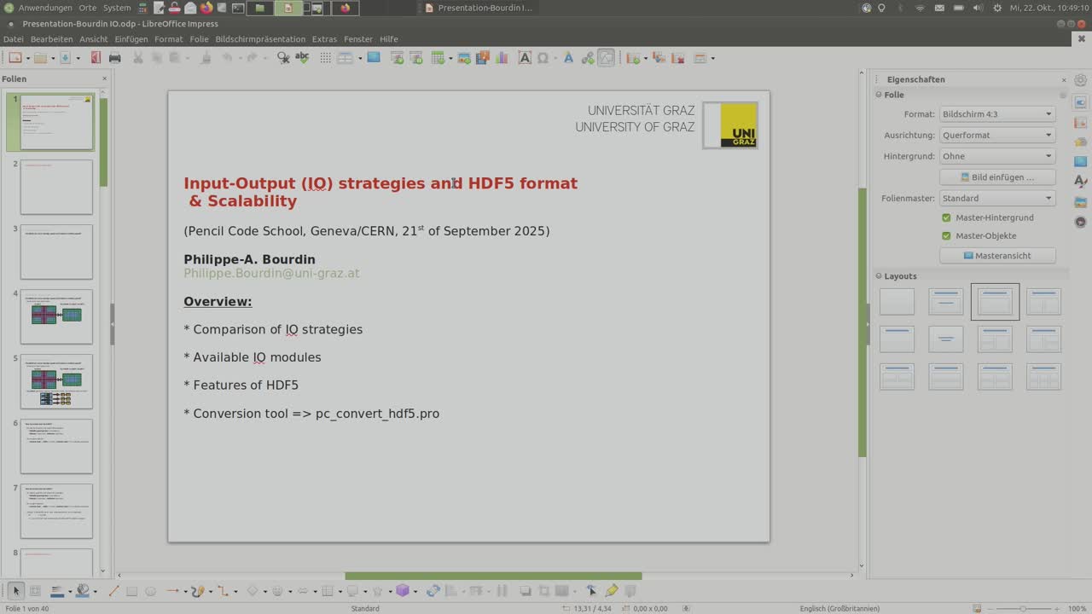
Task: Select slide 4 thumbnail in Folien panel
Action: tap(56, 316)
